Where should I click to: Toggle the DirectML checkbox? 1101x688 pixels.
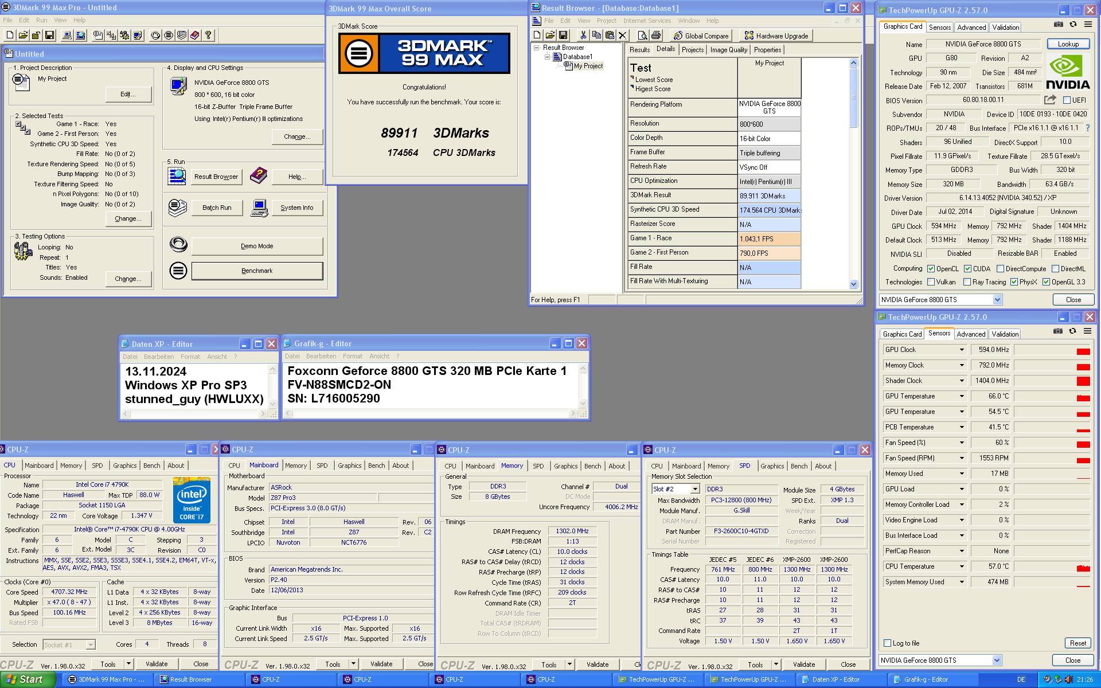tap(1055, 268)
